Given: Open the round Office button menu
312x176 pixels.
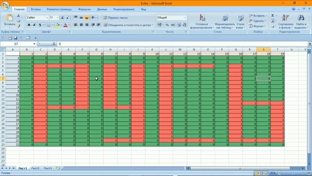Looking at the screenshot, I should (5, 5).
